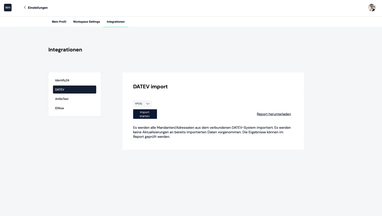The image size is (382, 216).
Task: Open the user profile avatar menu
Action: tap(372, 8)
